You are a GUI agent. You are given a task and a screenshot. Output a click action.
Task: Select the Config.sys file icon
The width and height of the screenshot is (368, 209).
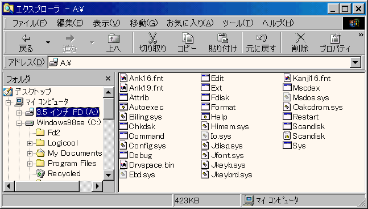[x=123, y=146]
